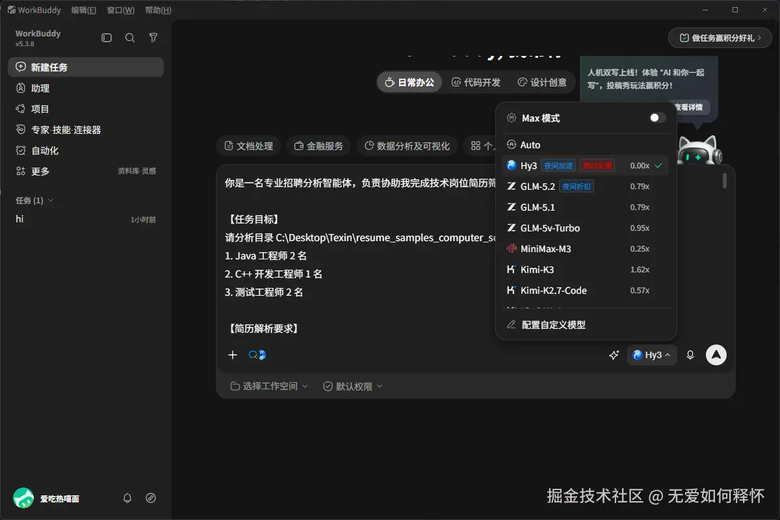
Task: Click the prompt area scrollbar
Action: coord(725,181)
